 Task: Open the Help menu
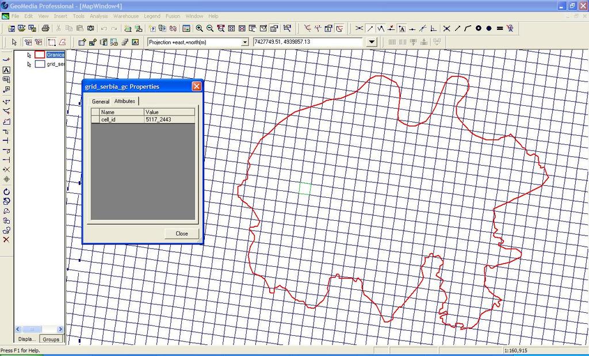(x=213, y=16)
